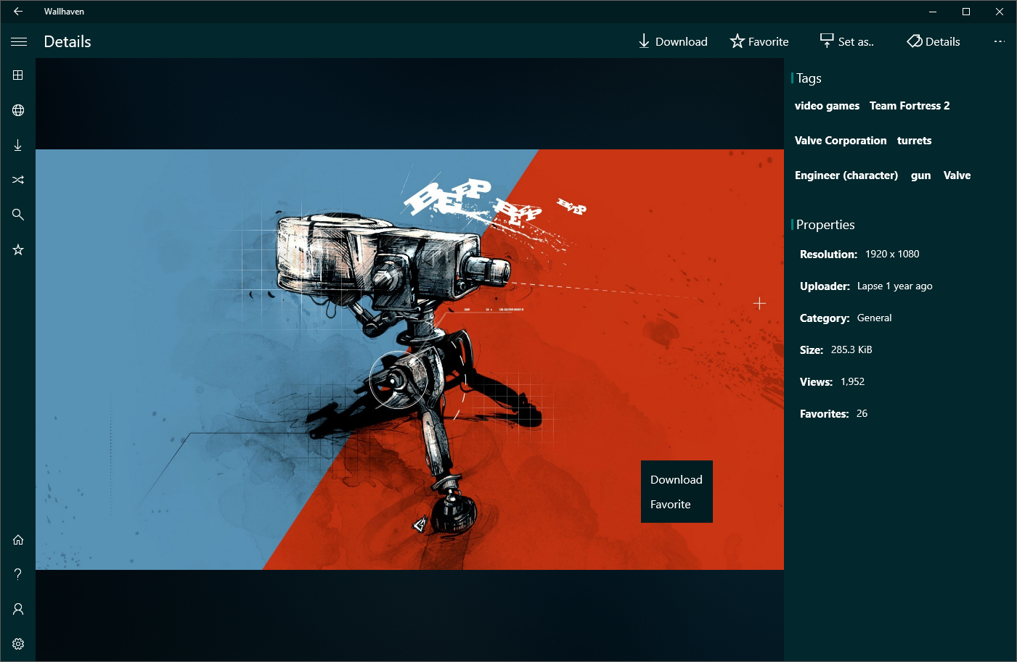Screen dimensions: 1017x662
Task: Open the more options ellipsis menu
Action: (x=1000, y=41)
